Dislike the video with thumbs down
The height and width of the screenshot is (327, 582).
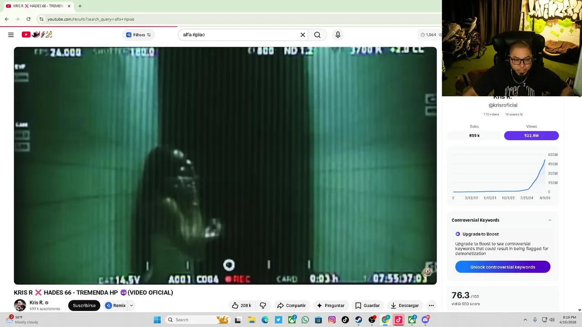click(263, 306)
